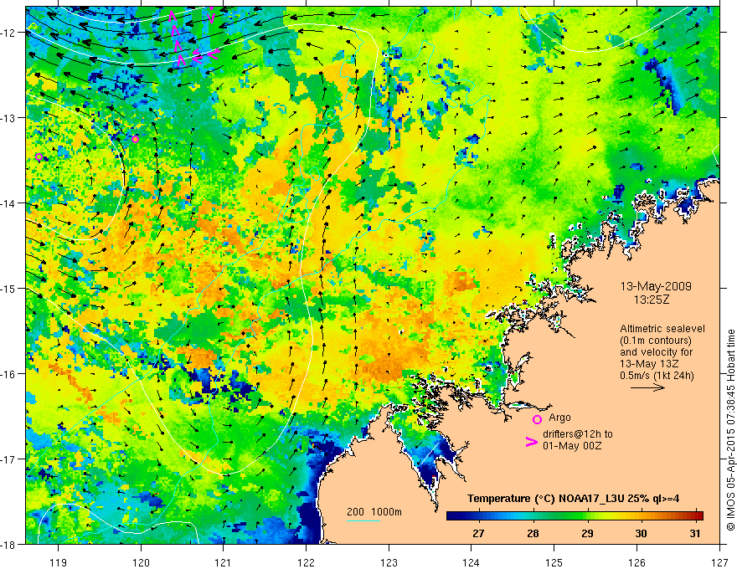Click the latitude axis label -18
Screen dimensions: 737x569
tap(8, 544)
